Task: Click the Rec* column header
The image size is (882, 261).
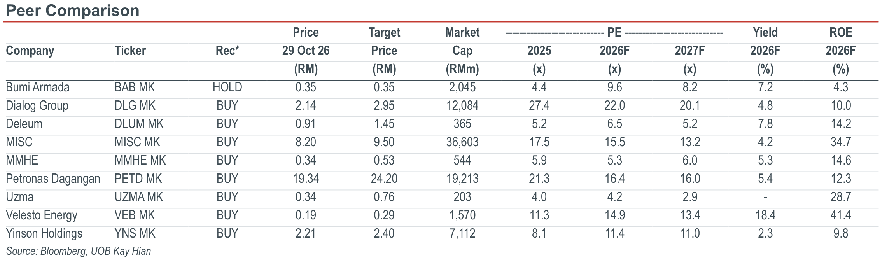Action: coord(227,51)
